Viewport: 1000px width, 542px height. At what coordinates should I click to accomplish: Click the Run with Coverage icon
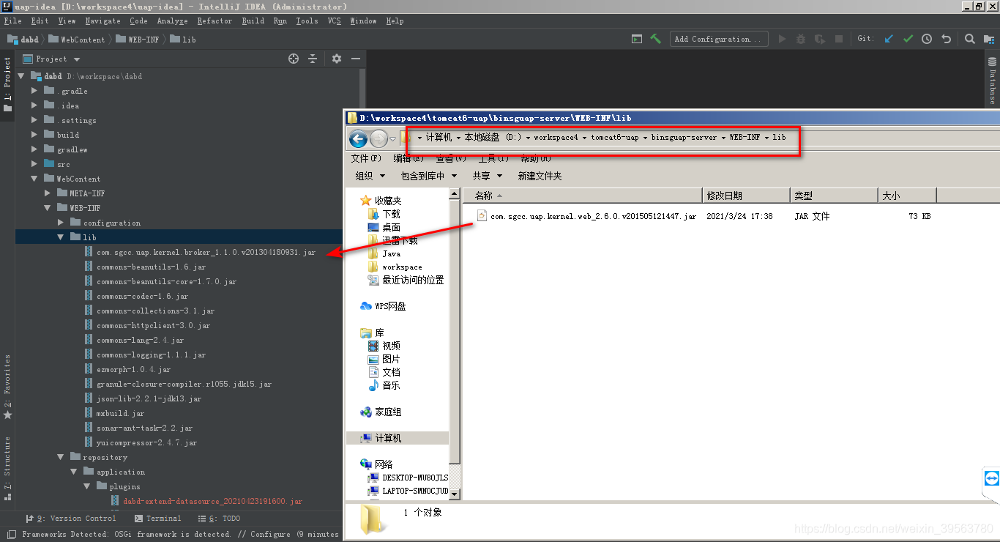(x=820, y=39)
